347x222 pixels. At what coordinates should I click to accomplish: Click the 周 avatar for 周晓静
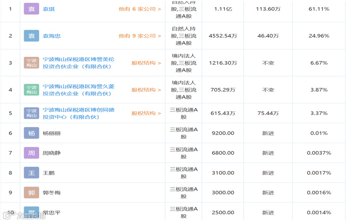pyautogui.click(x=31, y=153)
